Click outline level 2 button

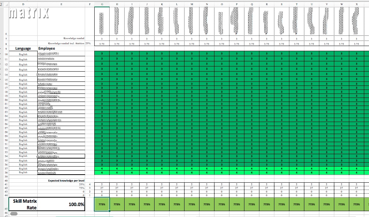coord(1,4)
